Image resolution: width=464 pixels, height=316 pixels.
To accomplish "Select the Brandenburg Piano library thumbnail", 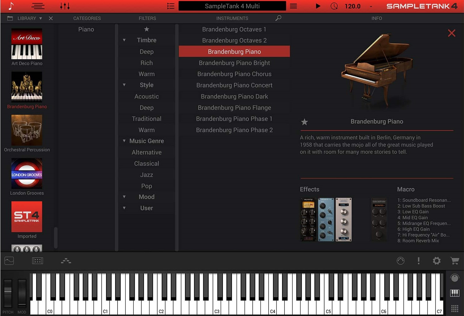I will 27,87.
